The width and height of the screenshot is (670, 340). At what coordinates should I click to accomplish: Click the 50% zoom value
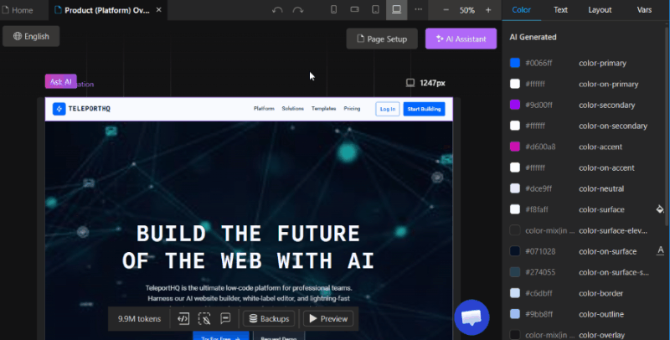coord(467,10)
